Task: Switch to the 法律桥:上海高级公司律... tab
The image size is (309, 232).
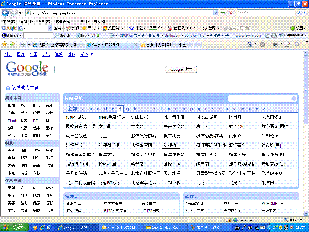Action: 58,45
